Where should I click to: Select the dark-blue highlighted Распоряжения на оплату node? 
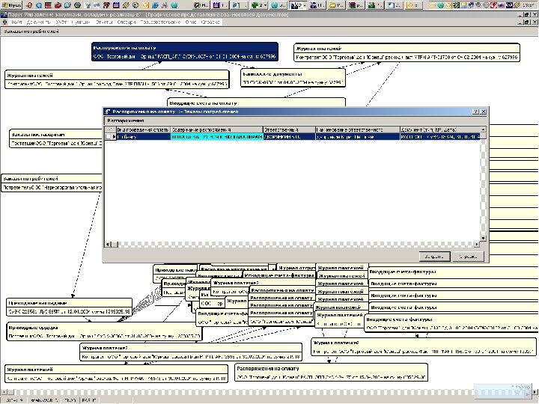point(185,52)
